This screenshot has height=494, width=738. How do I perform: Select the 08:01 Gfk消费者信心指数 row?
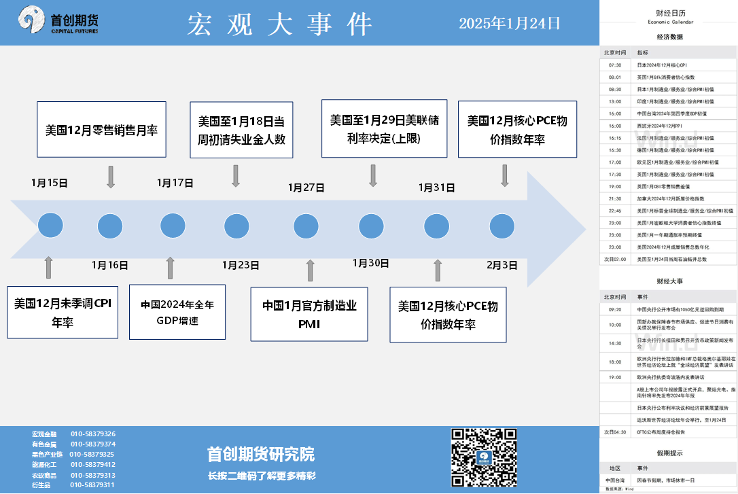click(668, 77)
